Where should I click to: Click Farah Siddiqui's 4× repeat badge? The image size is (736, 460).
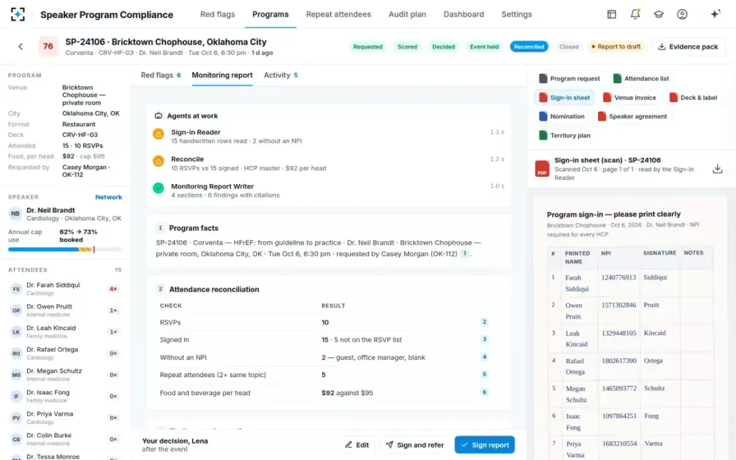pyautogui.click(x=113, y=289)
